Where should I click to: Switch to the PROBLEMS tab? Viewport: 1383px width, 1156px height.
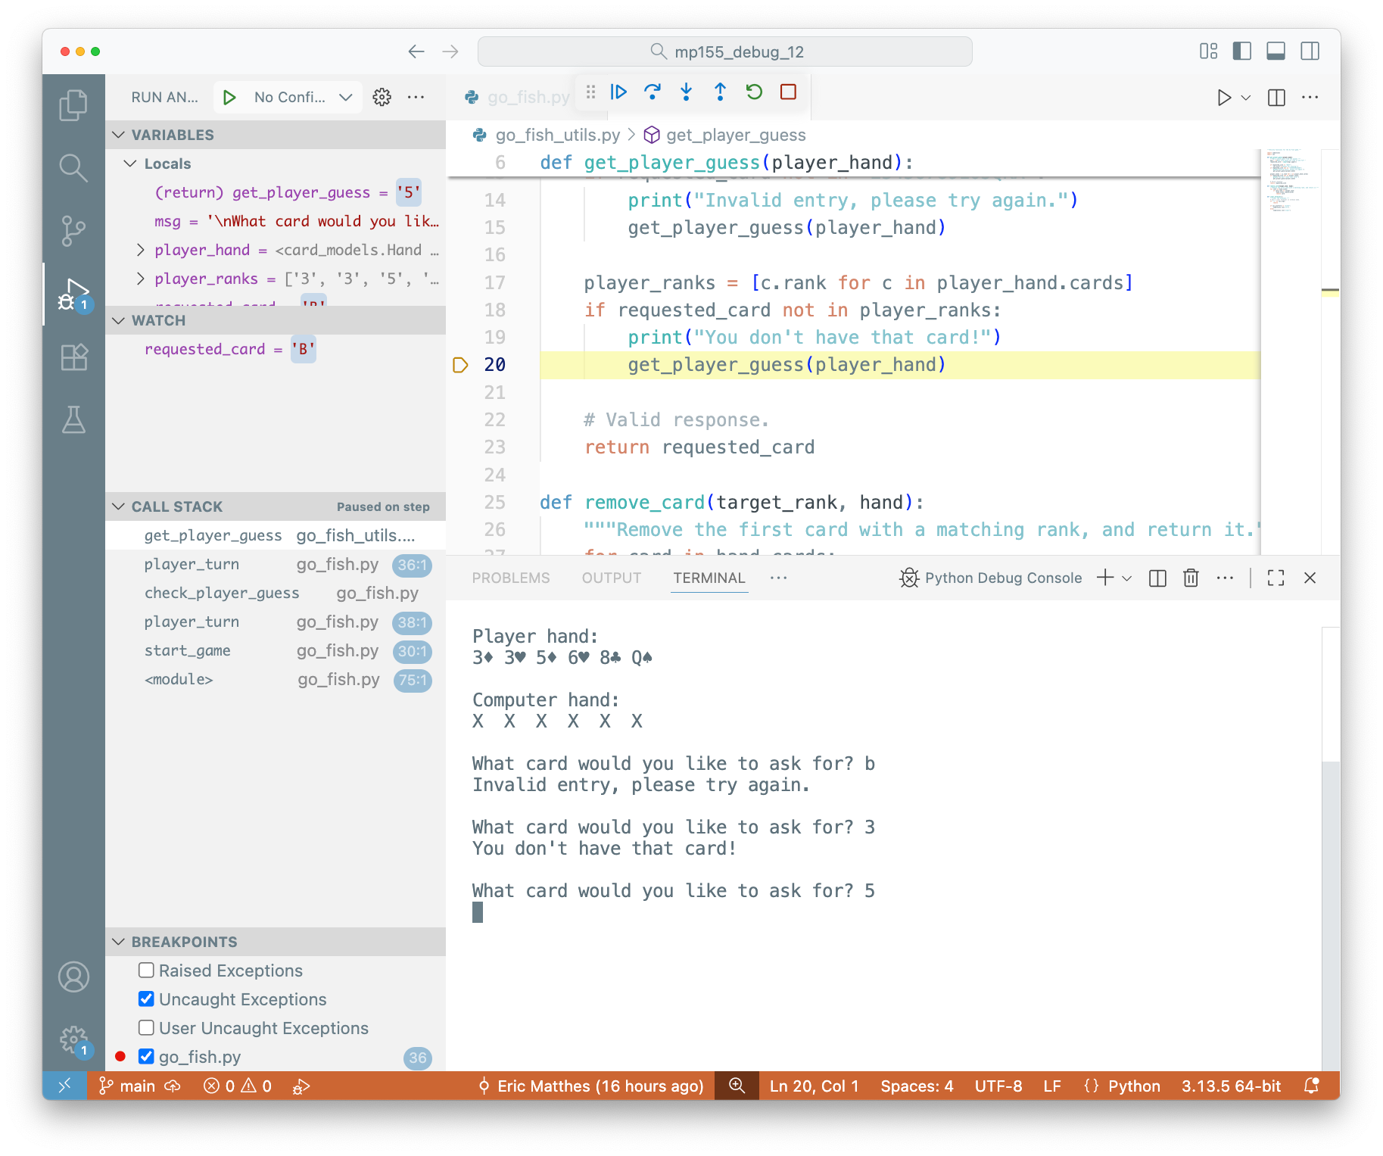click(510, 578)
